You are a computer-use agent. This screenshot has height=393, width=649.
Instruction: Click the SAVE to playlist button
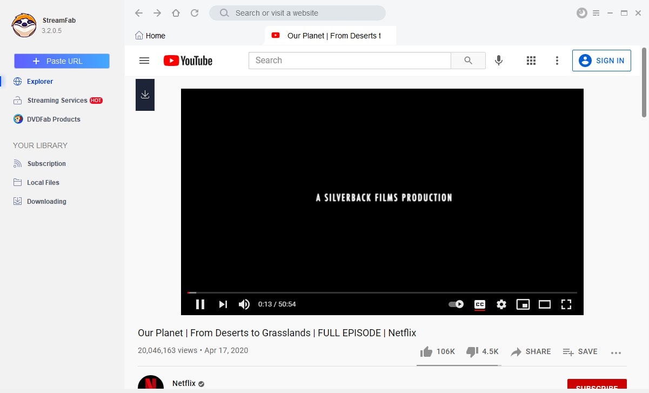[x=580, y=352]
